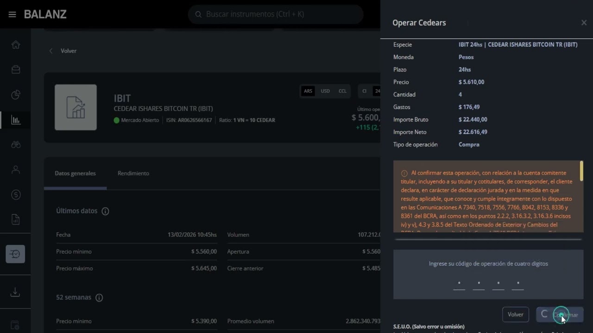Click the Precio value $ 5.610,00
This screenshot has width=593, height=333.
(471, 82)
